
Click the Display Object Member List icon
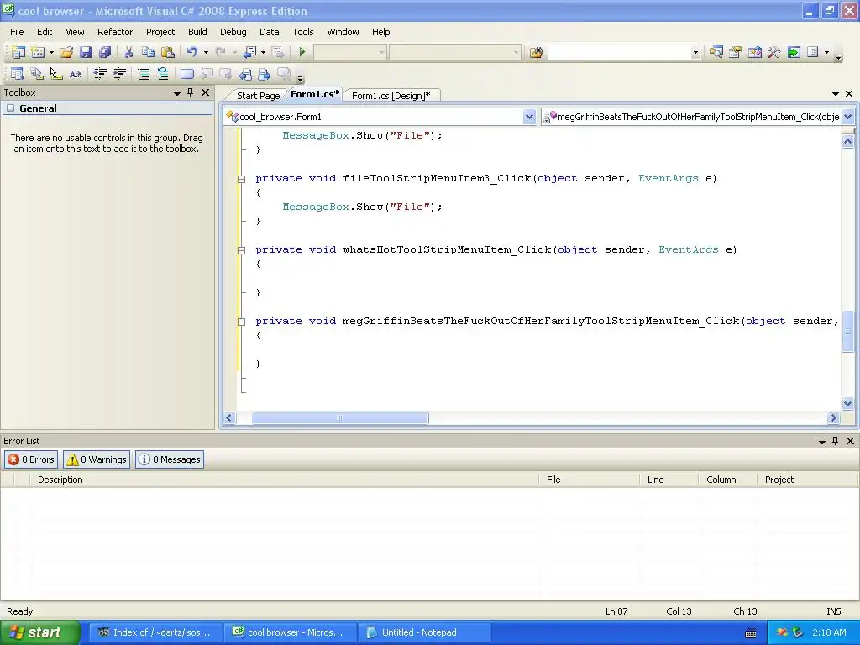pos(17,74)
